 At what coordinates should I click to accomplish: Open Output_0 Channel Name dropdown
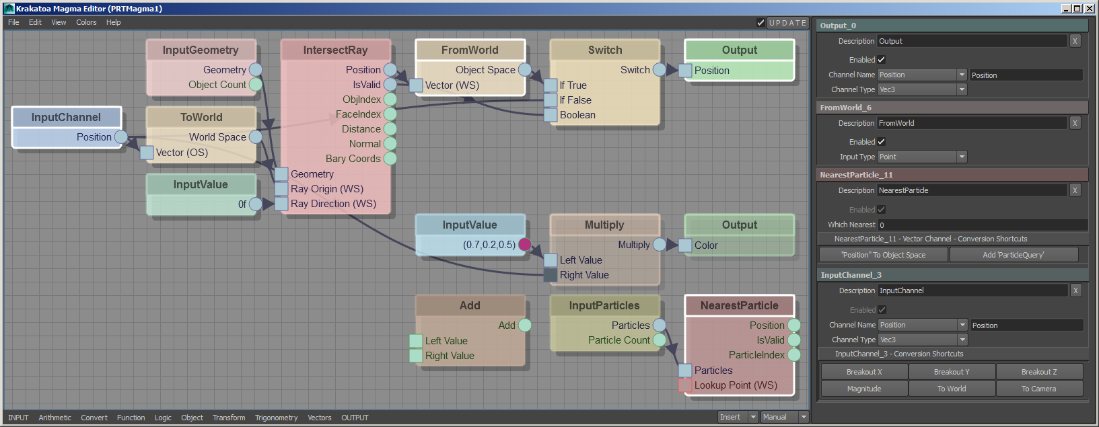pyautogui.click(x=922, y=75)
